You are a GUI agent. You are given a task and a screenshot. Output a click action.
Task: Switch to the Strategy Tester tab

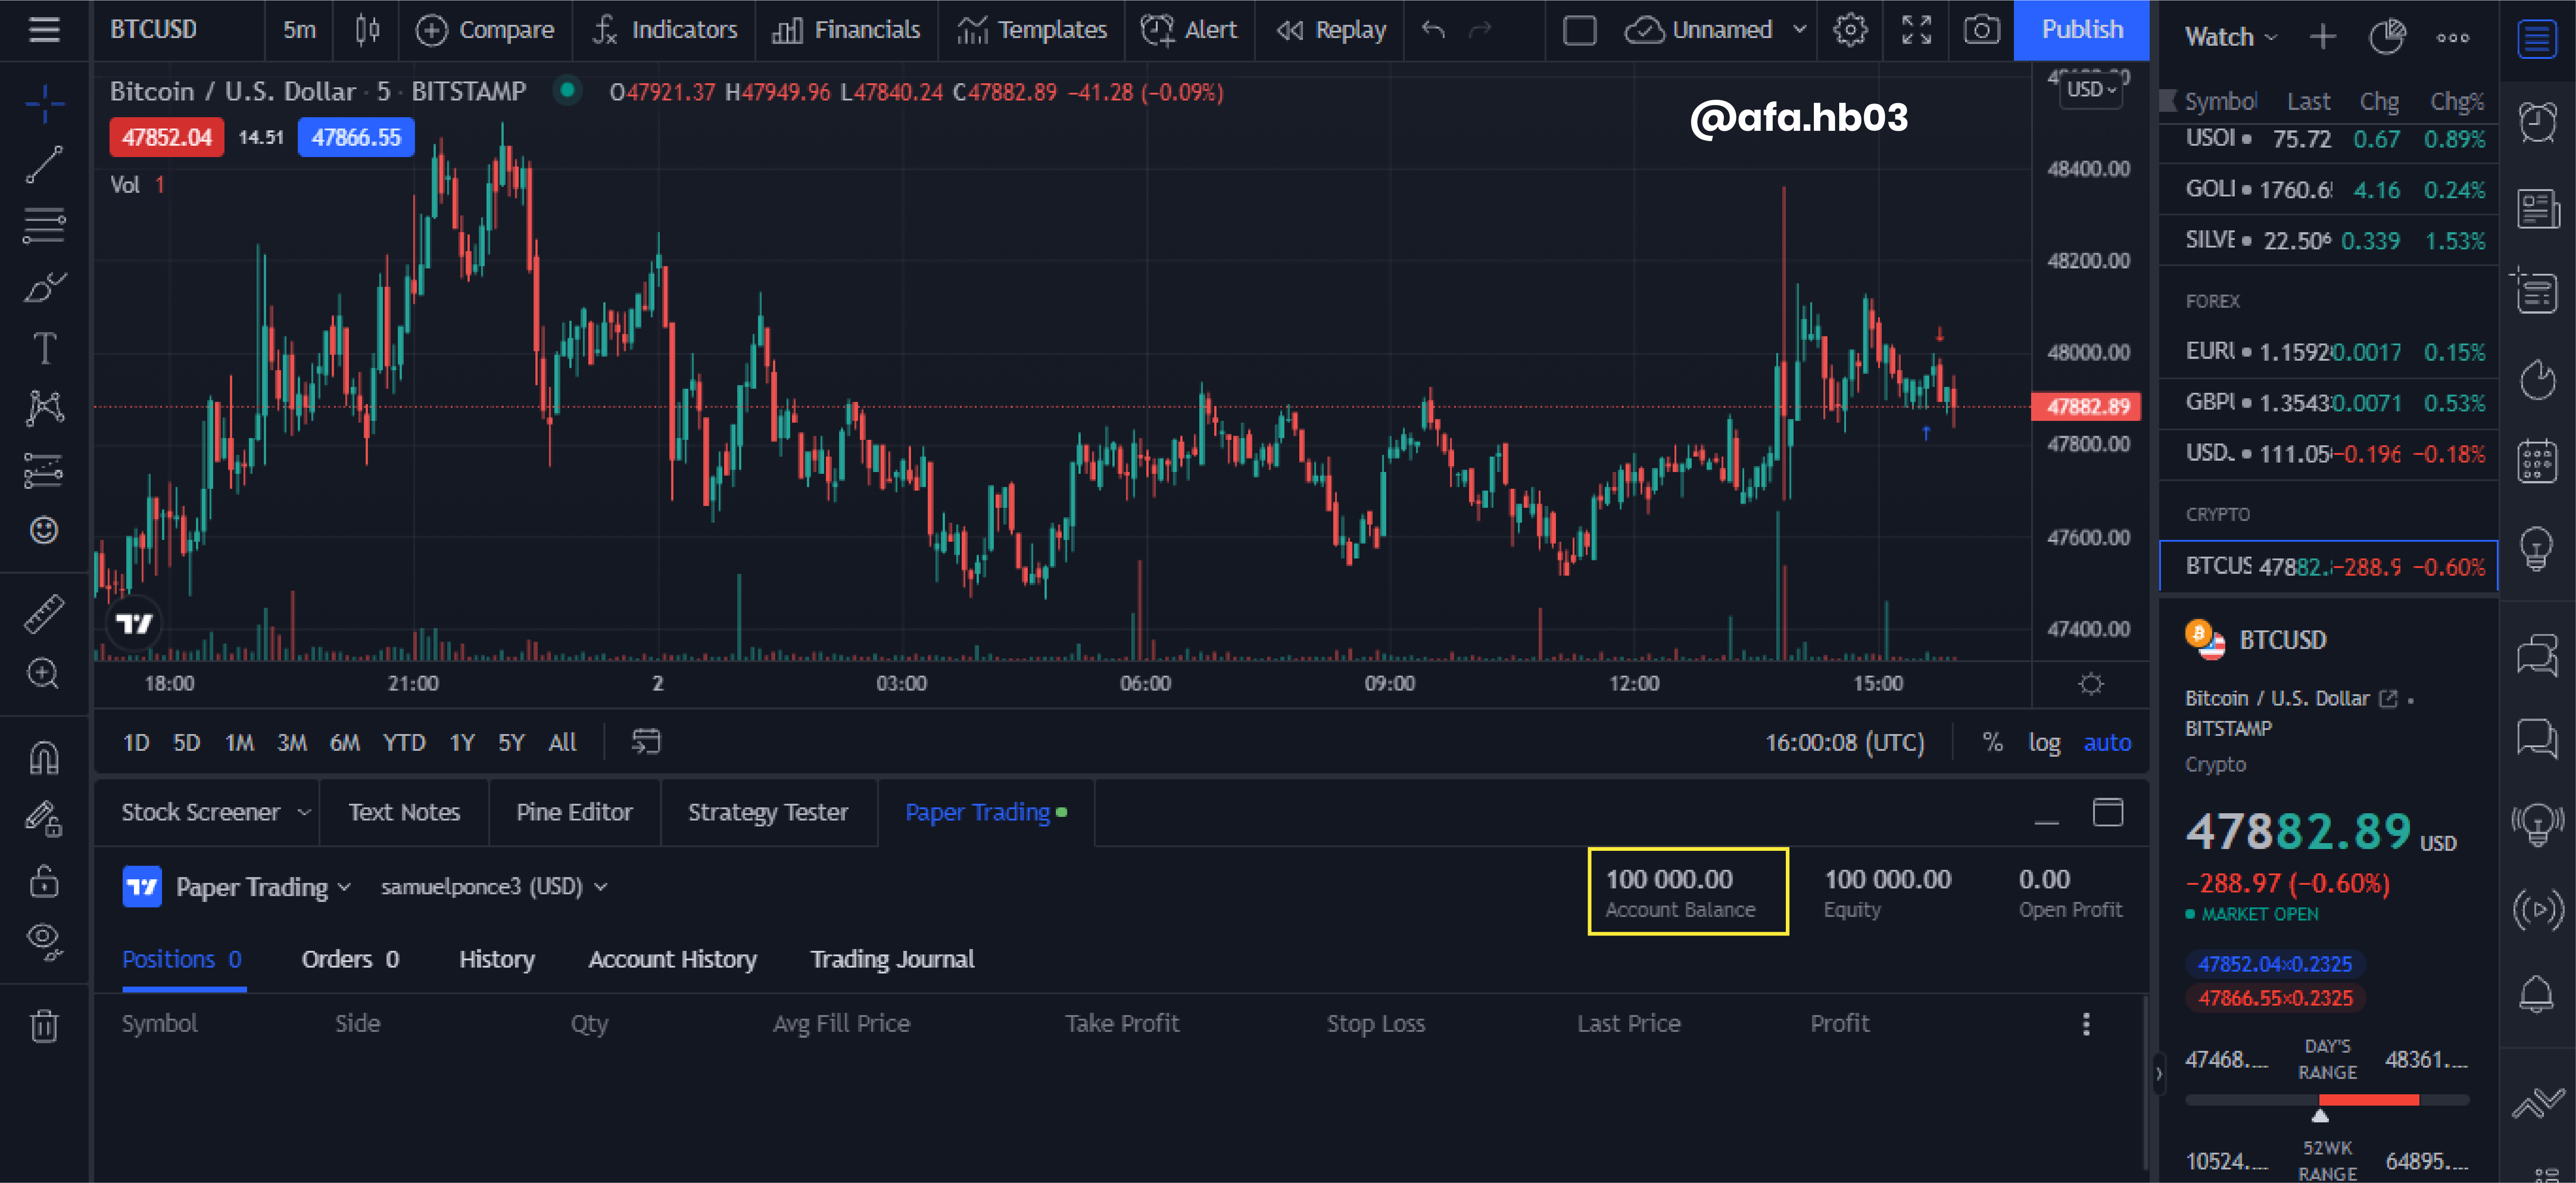pyautogui.click(x=767, y=812)
